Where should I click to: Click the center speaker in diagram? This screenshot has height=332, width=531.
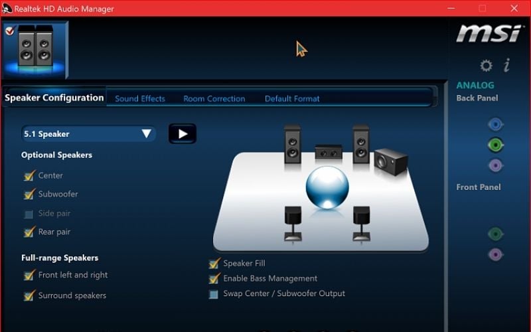(328, 152)
